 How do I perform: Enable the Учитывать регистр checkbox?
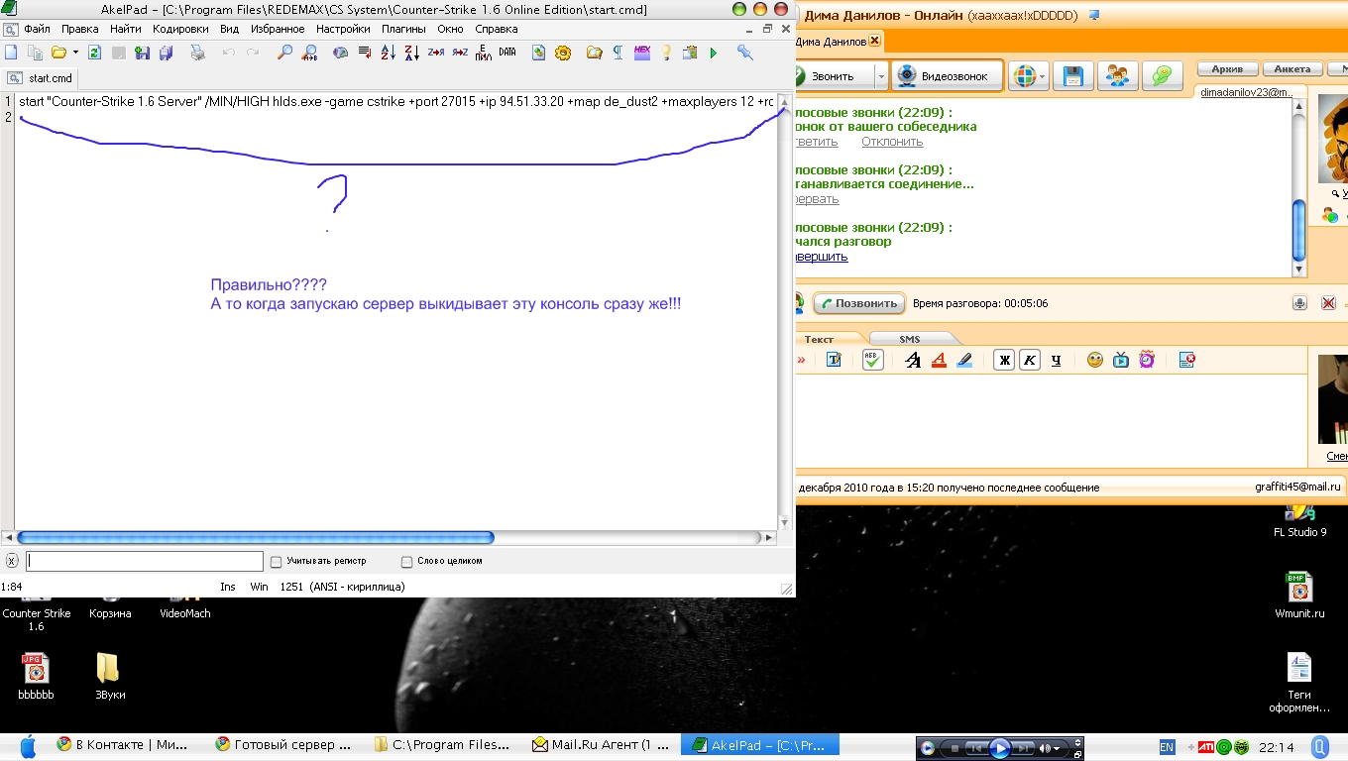coord(277,562)
